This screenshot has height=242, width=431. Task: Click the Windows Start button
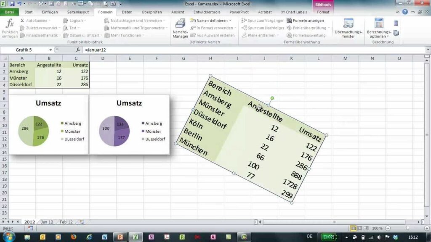(8, 237)
